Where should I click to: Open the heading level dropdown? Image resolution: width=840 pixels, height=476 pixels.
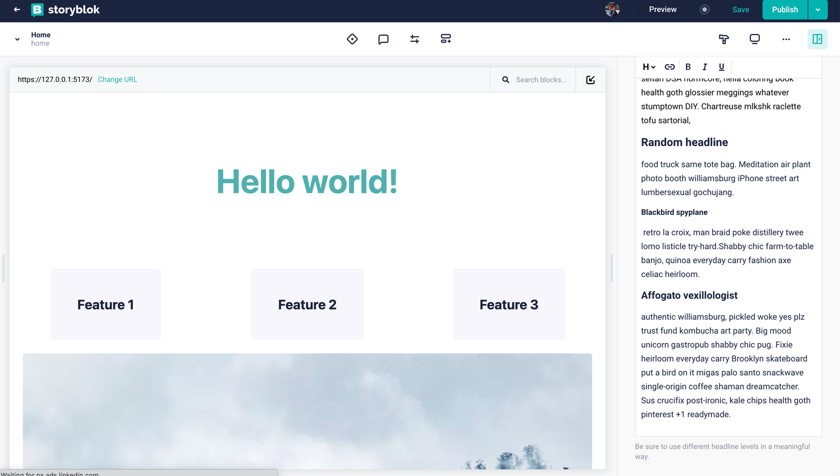(x=649, y=67)
